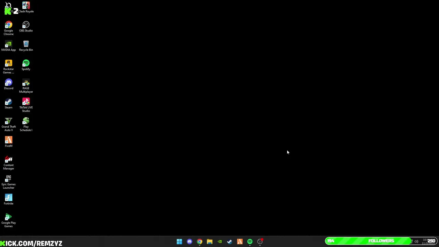Open Google Chrome from the taskbar
This screenshot has height=247, width=439.
point(200,242)
